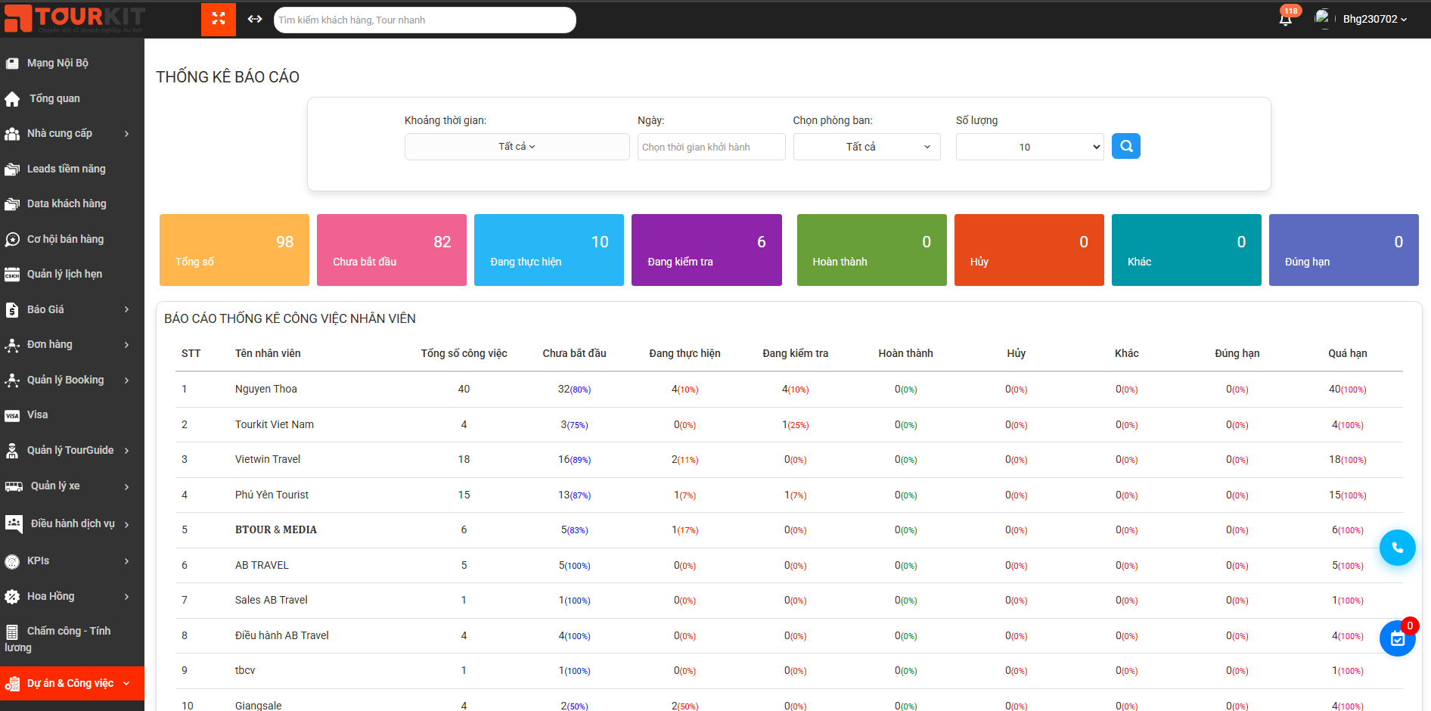Screen dimensions: 1431x711
Task: Click the Tổng quan home icon
Action: (x=12, y=99)
